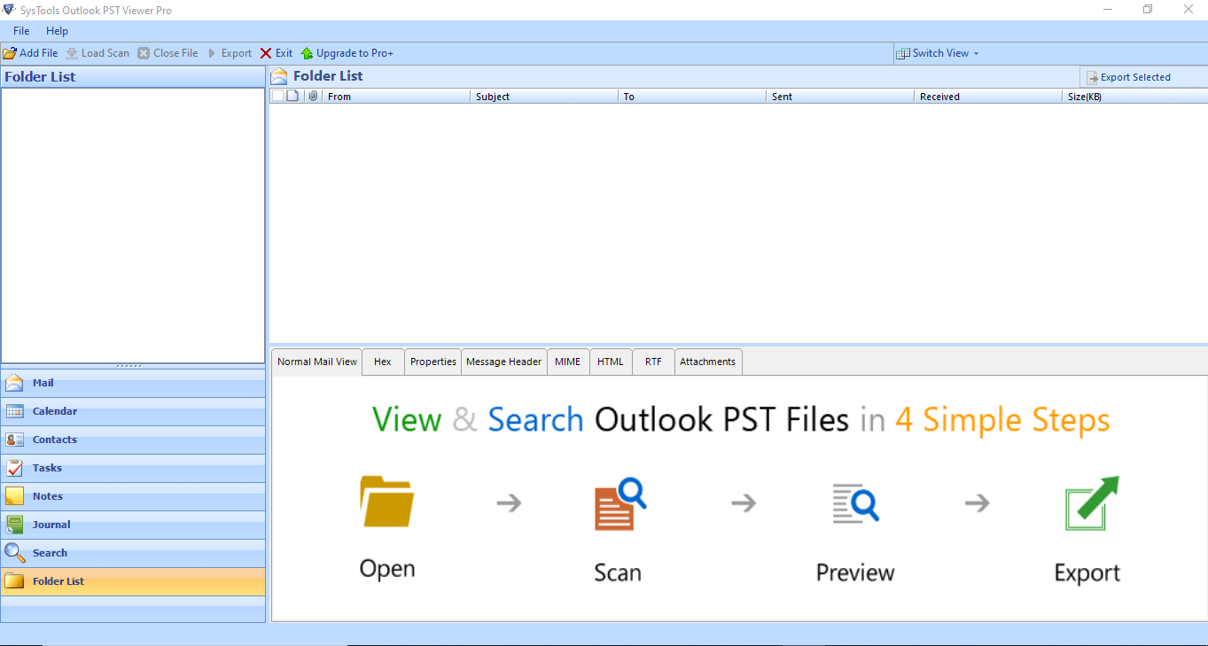1208x646 pixels.
Task: Sort by the Received column header
Action: [987, 97]
